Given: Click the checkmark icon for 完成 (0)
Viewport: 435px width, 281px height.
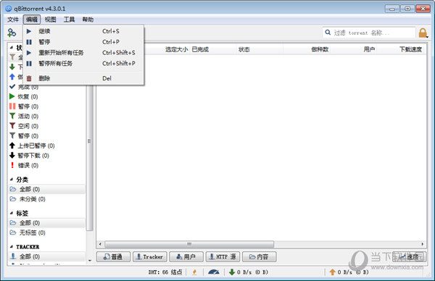Looking at the screenshot, I should tap(12, 86).
